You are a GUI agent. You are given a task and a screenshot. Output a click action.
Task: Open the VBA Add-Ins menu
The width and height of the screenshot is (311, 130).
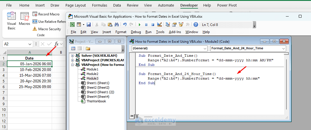175,32
